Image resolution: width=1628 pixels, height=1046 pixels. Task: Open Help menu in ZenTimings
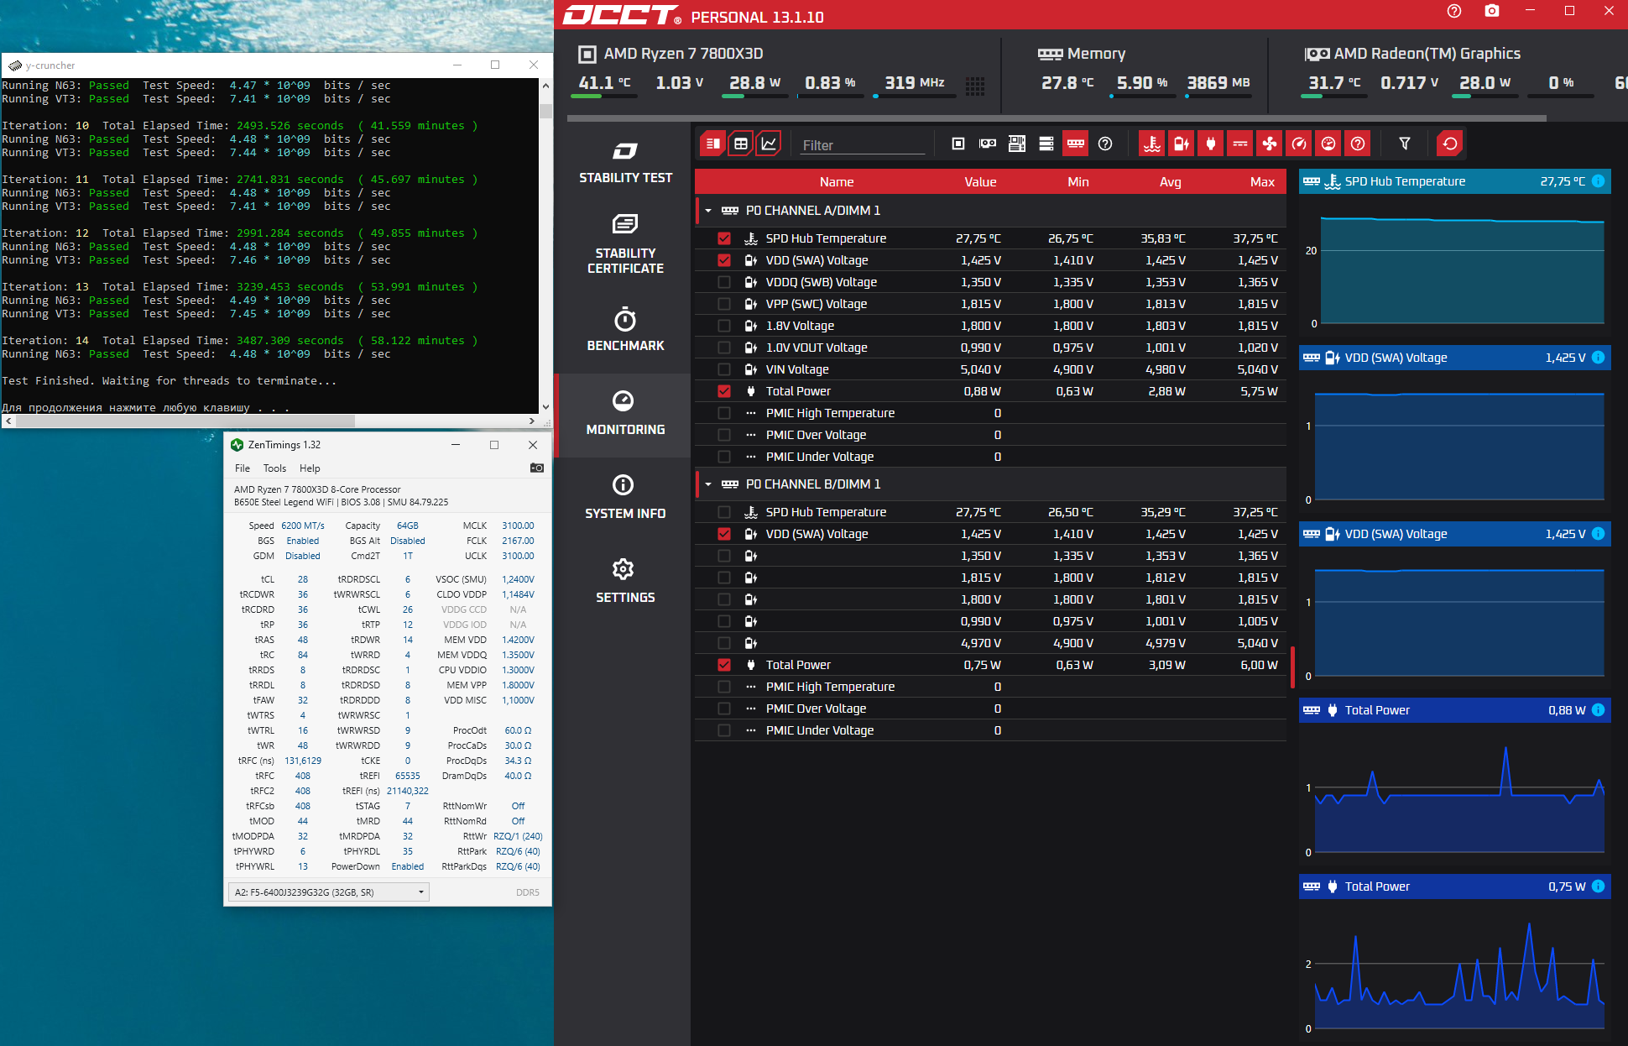coord(310,468)
